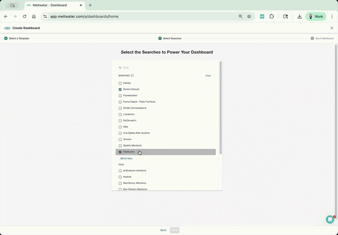This screenshot has width=338, height=235.
Task: Go back with the Back button
Action: (163, 230)
